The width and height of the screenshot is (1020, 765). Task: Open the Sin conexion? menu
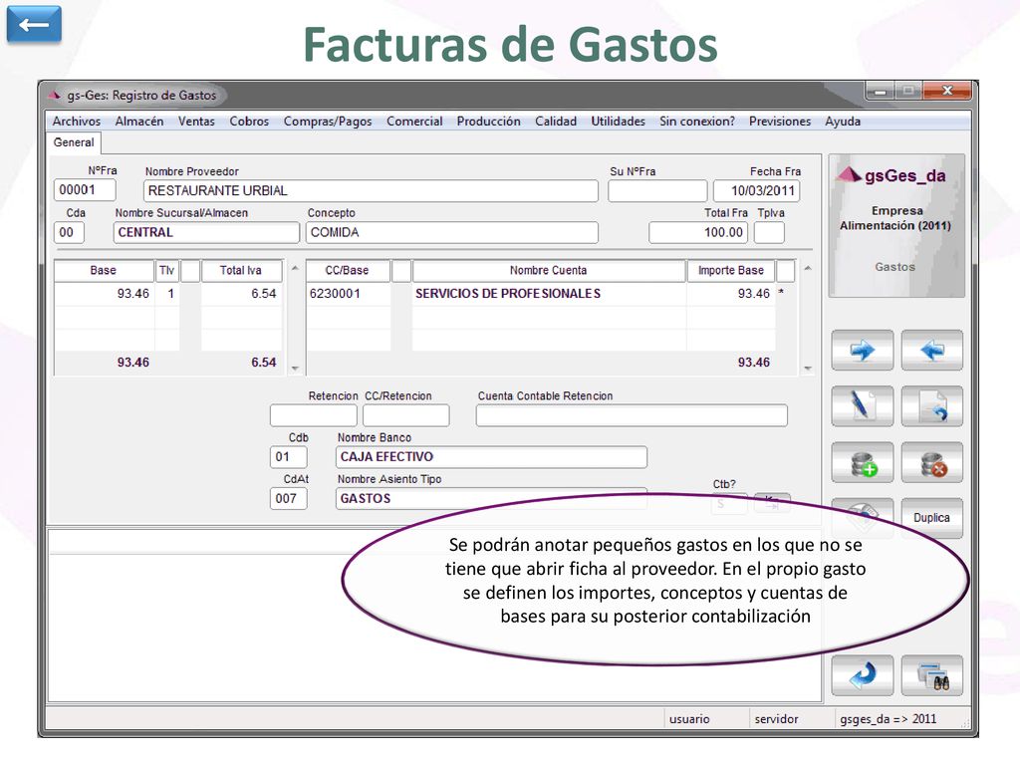[x=697, y=121]
